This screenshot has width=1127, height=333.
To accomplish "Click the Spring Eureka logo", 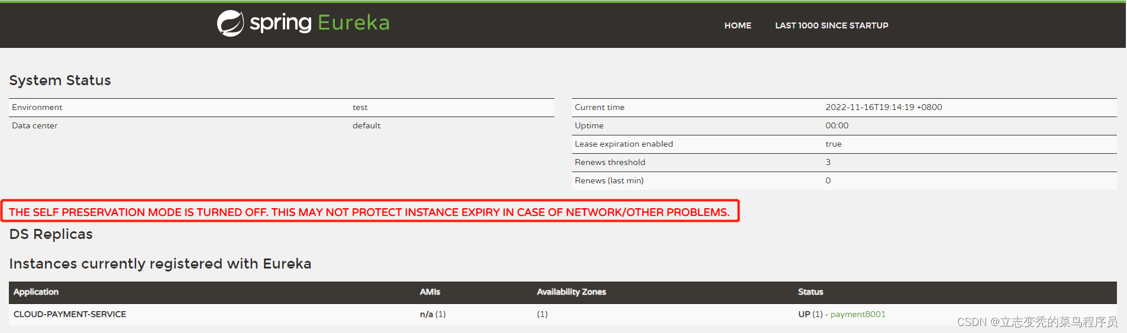I will pos(303,23).
